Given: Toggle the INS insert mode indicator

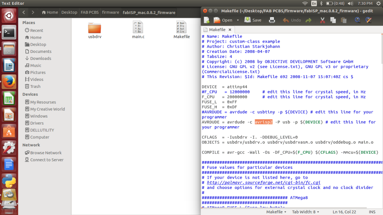Looking at the screenshot, I should pyautogui.click(x=372, y=212).
